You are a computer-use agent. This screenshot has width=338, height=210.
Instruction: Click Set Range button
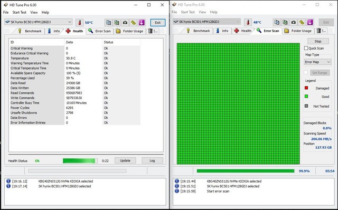320,73
